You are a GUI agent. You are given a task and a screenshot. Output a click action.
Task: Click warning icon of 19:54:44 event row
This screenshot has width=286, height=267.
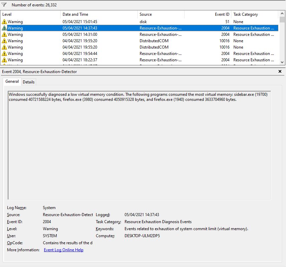tap(4, 54)
